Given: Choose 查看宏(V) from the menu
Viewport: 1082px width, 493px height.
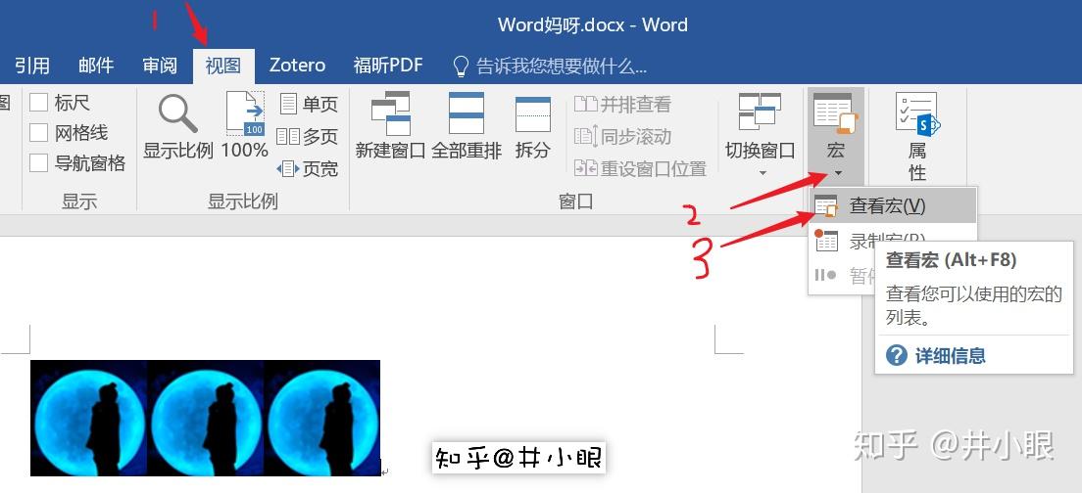Looking at the screenshot, I should tap(892, 205).
